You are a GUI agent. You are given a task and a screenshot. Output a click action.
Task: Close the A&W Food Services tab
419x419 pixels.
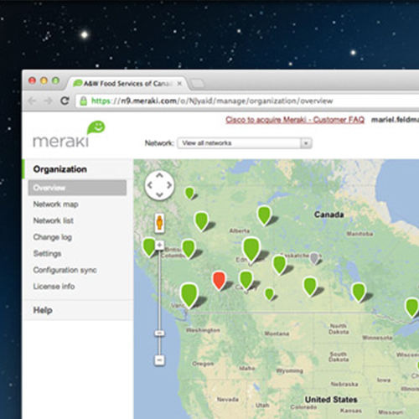[179, 84]
